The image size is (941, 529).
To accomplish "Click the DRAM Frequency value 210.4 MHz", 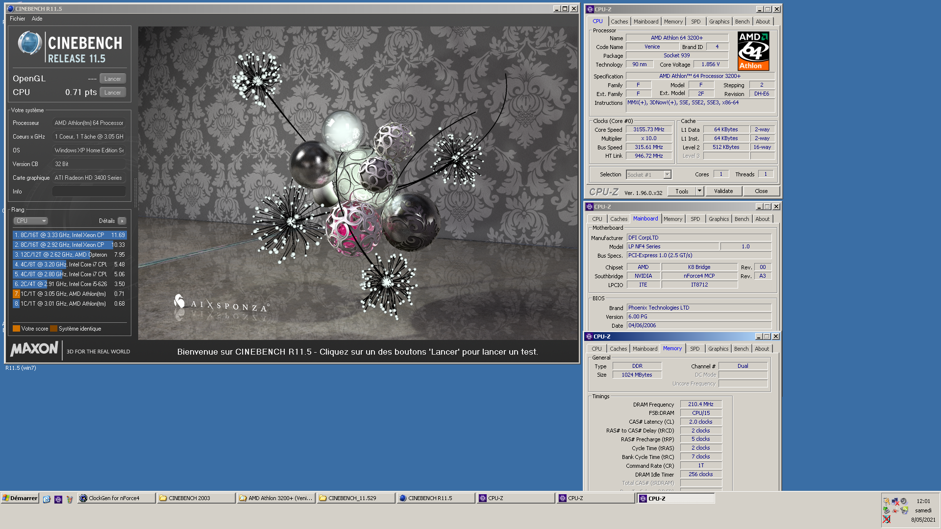I will coord(701,405).
